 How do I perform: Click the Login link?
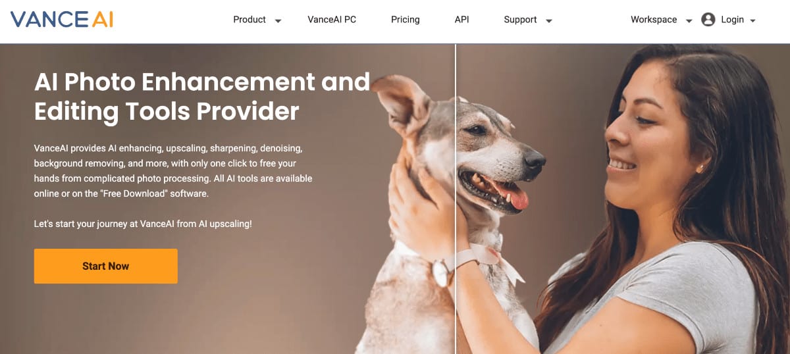(x=732, y=20)
